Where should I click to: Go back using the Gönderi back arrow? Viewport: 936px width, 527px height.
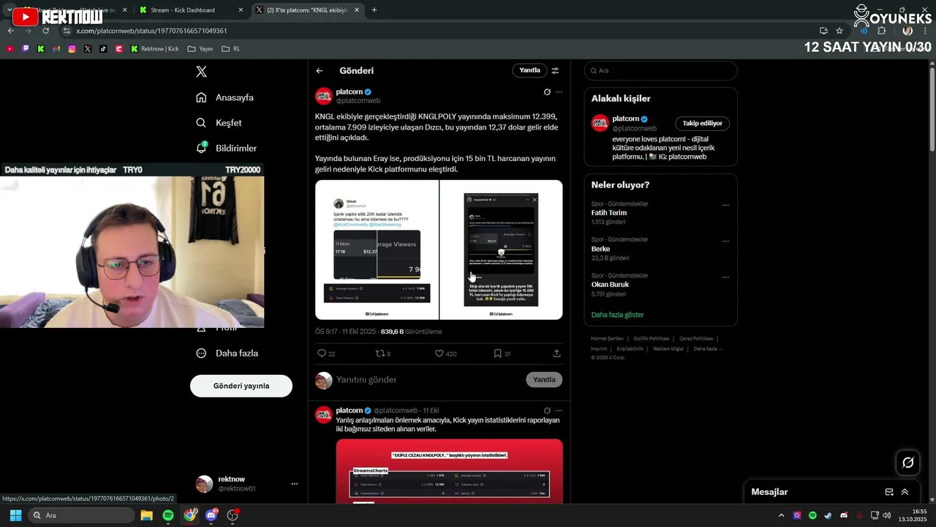(320, 71)
